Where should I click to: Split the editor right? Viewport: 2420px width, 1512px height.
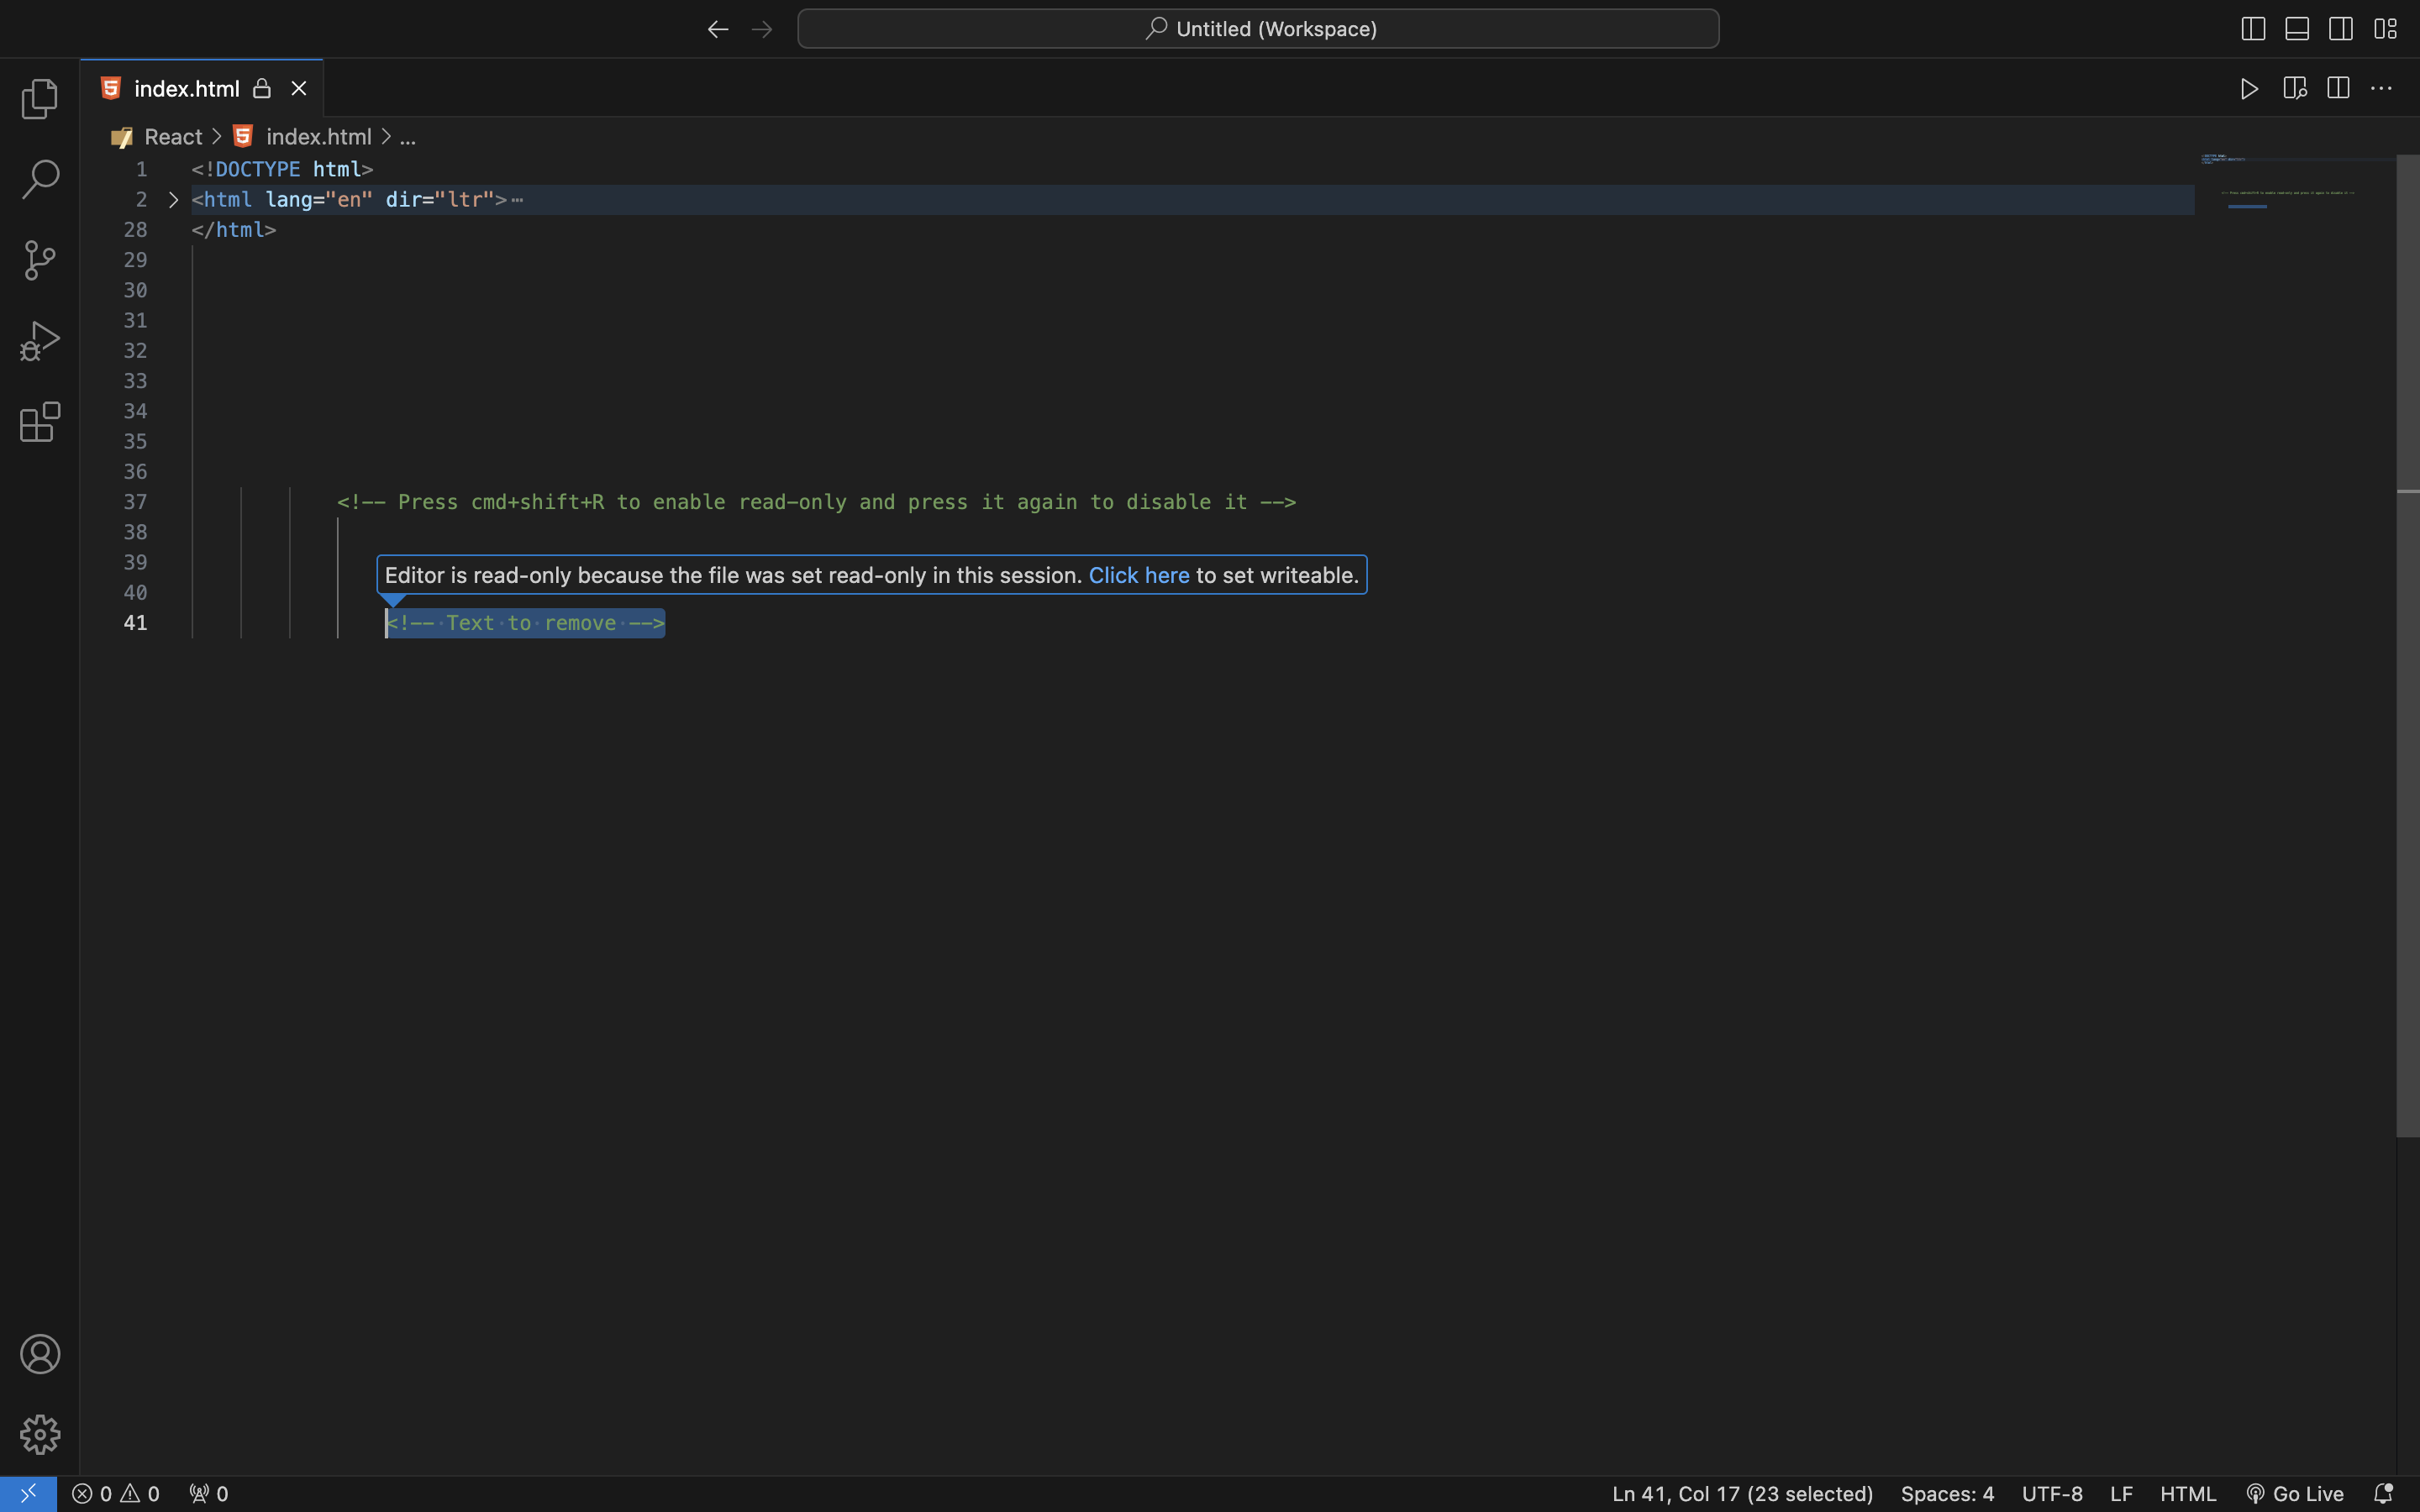[x=2338, y=89]
